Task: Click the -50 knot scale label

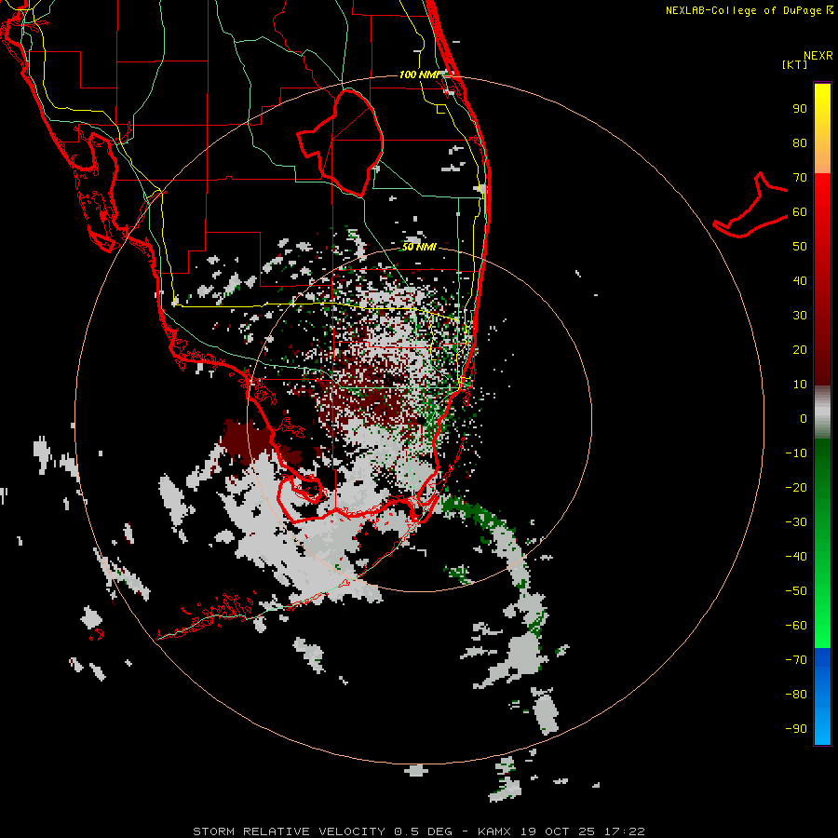Action: tap(796, 591)
